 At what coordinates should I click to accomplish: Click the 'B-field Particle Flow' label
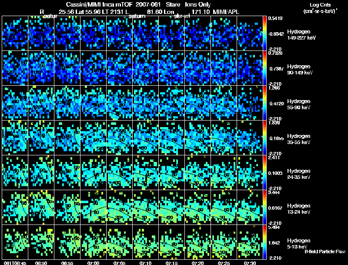(325, 252)
